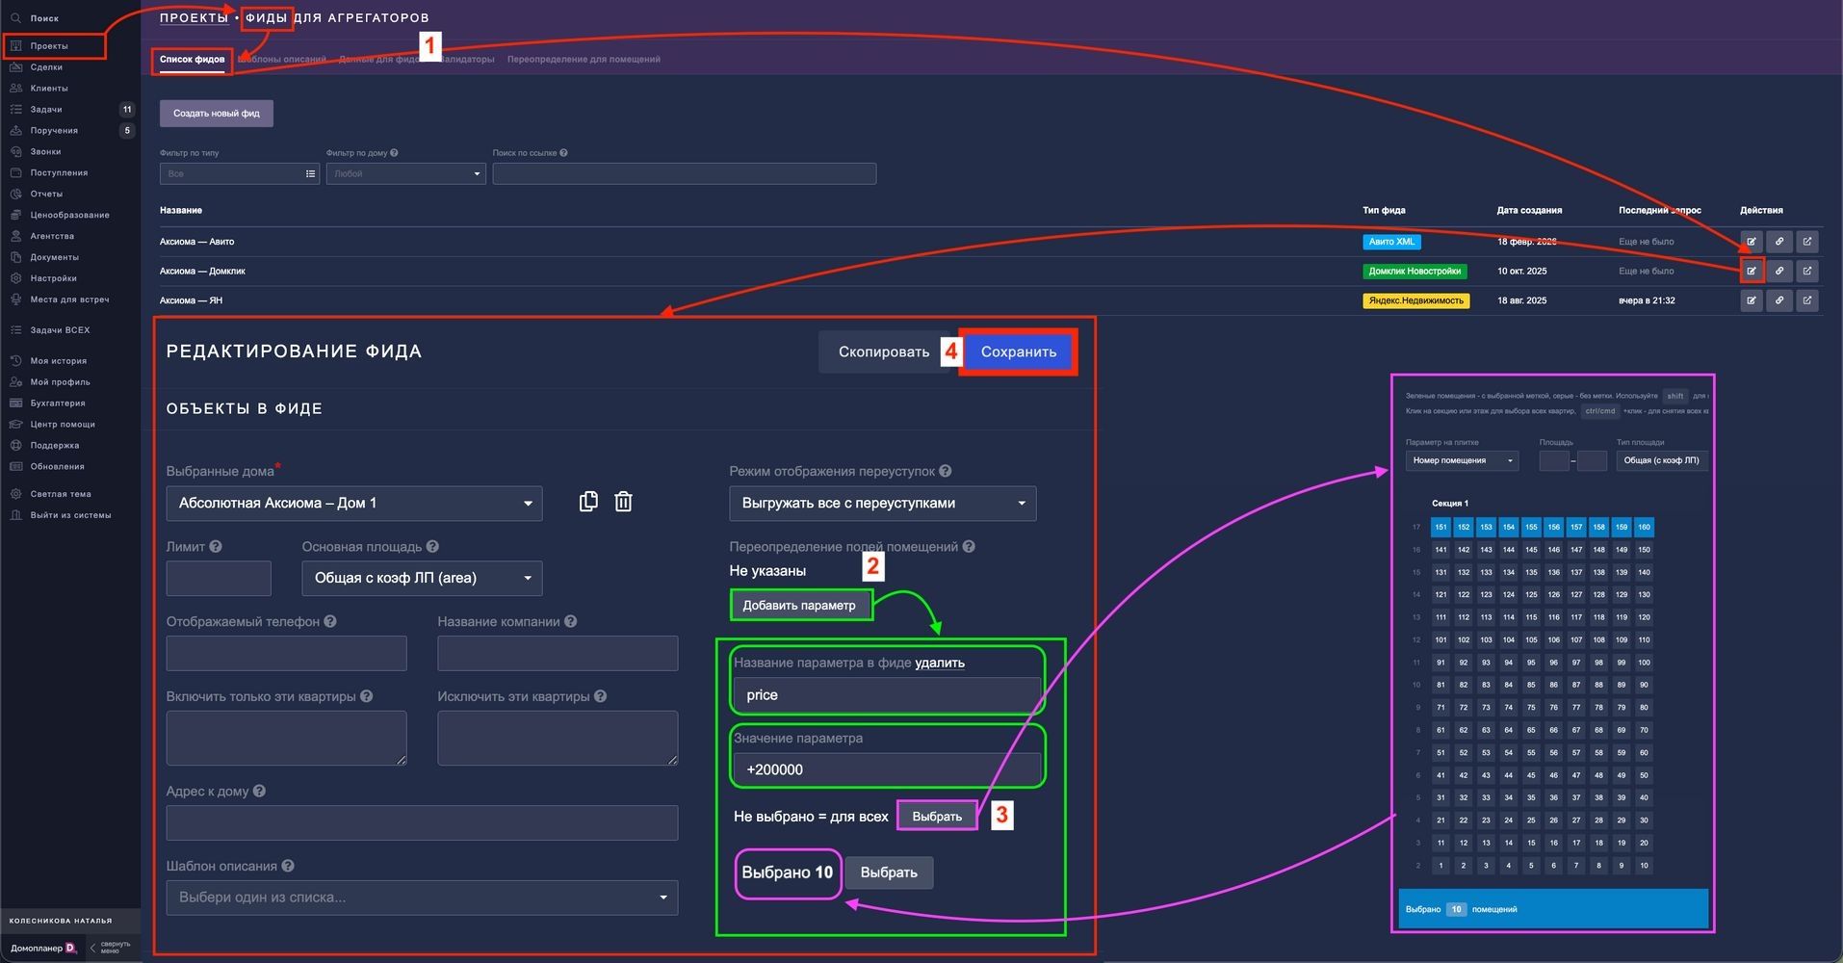Click the Добавить параметр button
The image size is (1843, 963).
click(799, 605)
